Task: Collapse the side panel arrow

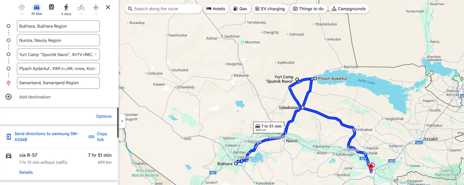Action: [x=122, y=121]
